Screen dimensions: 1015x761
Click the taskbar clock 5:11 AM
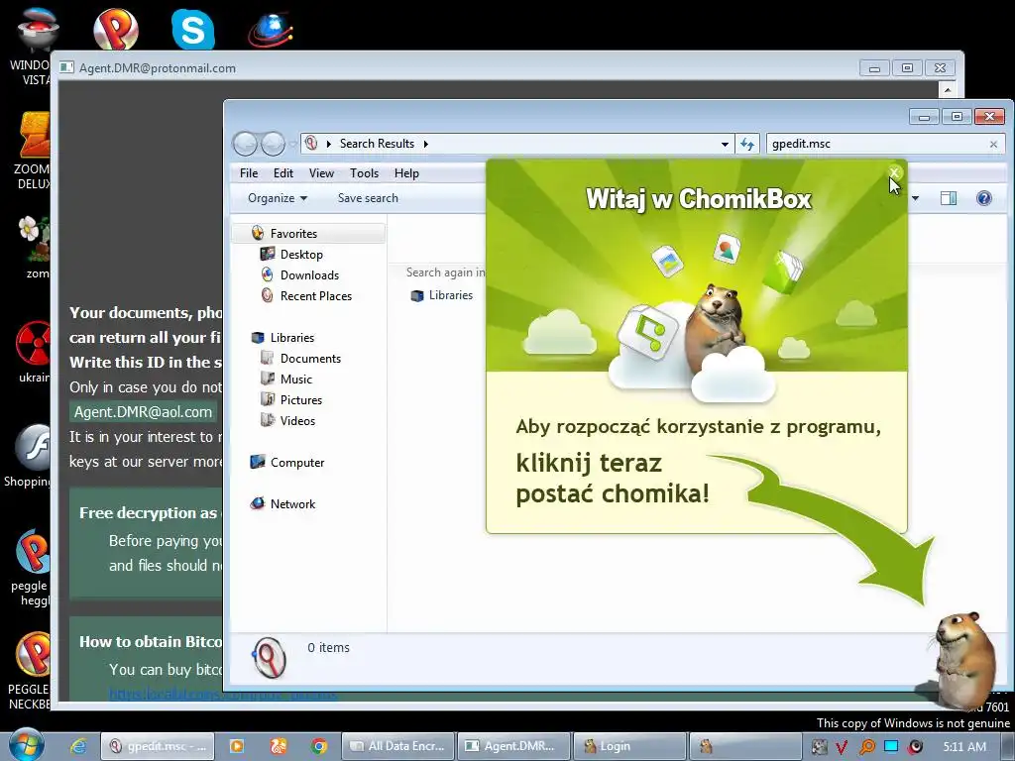pyautogui.click(x=964, y=747)
